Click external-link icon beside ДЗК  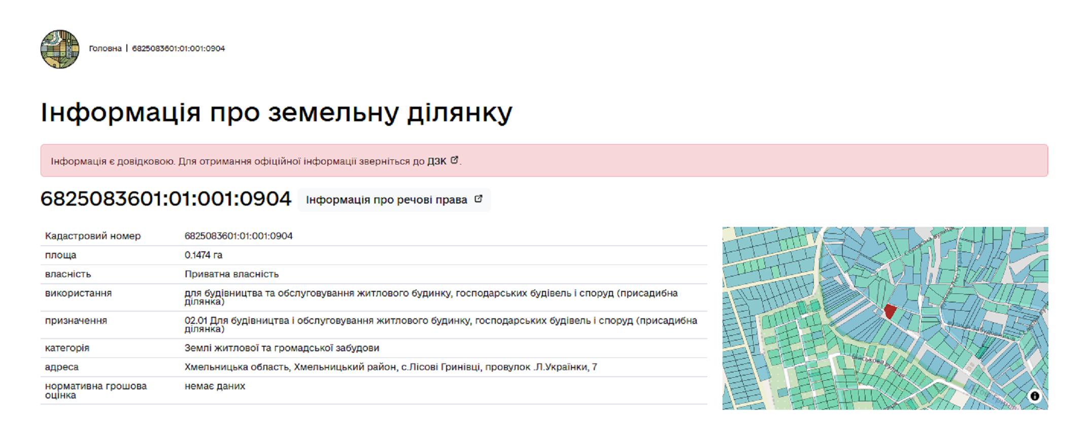(455, 160)
